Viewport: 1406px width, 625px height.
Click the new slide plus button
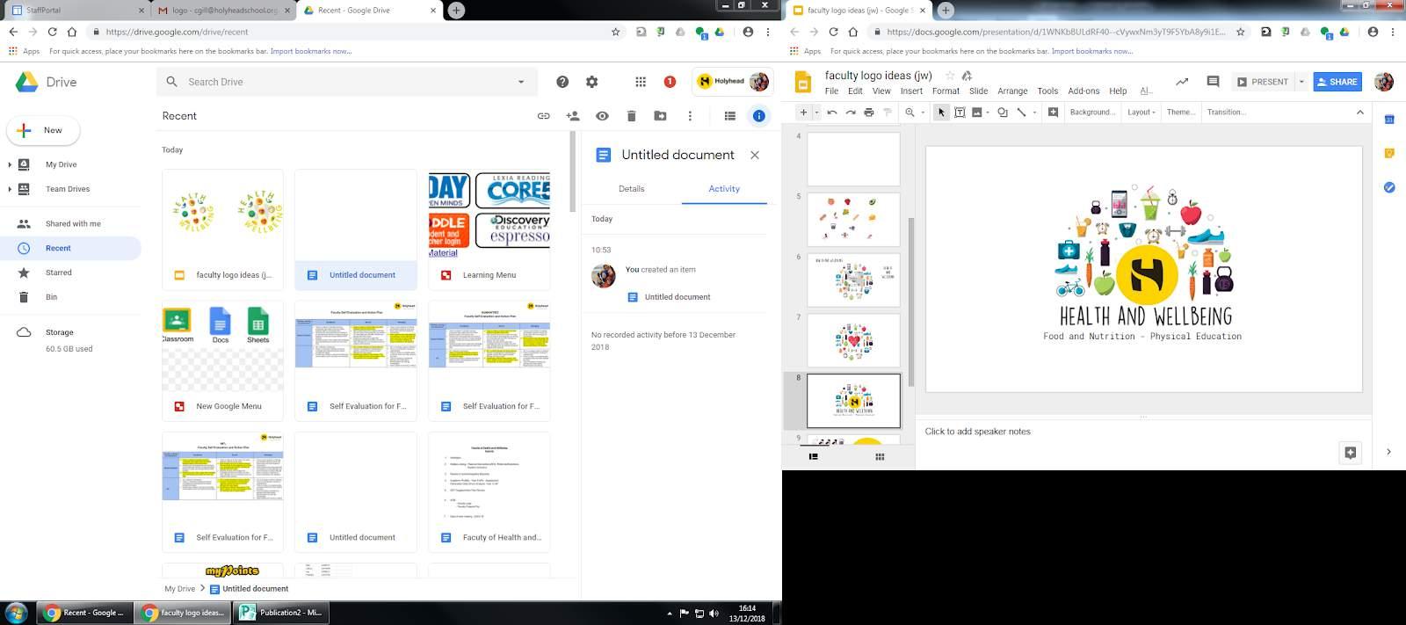803,113
